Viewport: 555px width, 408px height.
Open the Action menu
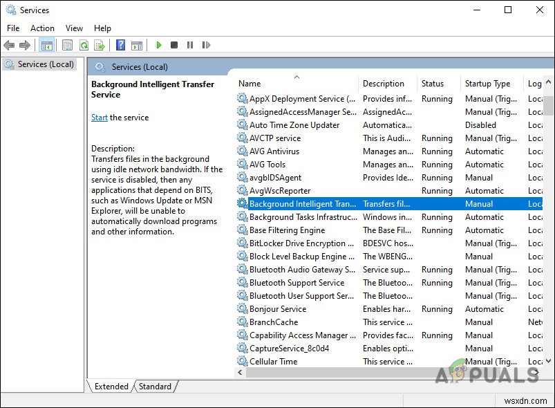point(42,28)
